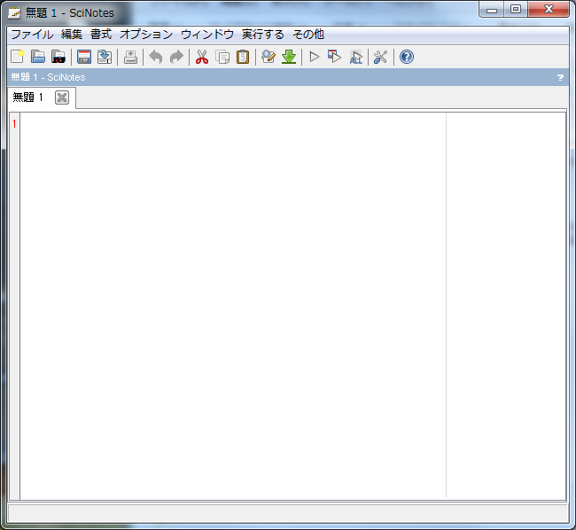This screenshot has width=576, height=530.
Task: Click the Save floppy disk icon
Action: (x=84, y=57)
